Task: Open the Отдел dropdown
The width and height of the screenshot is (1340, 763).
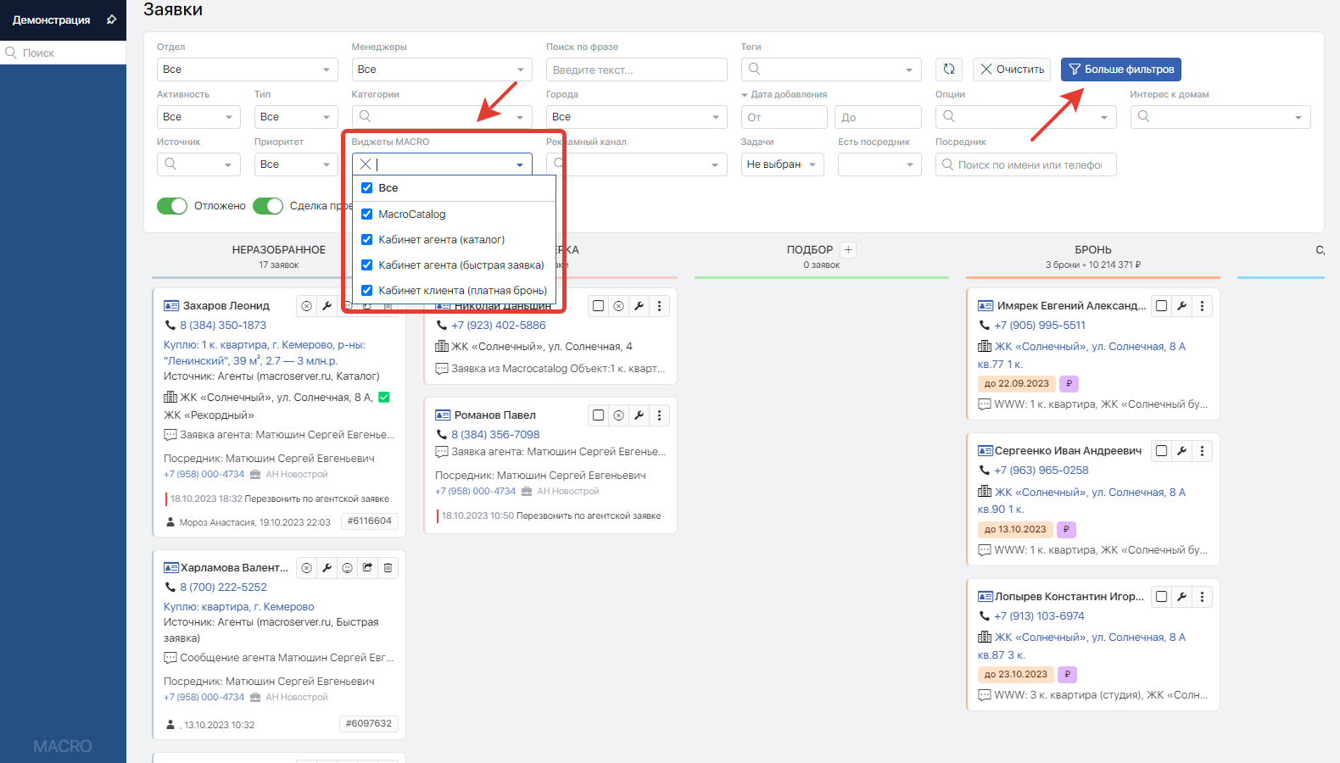Action: [247, 70]
